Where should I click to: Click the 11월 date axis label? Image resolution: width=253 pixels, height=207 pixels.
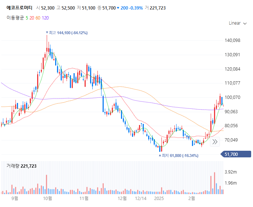coord(84,198)
